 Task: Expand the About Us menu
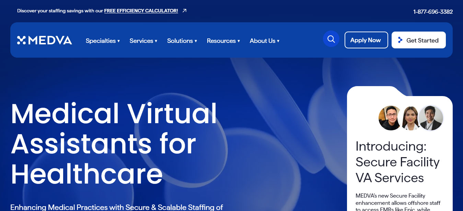[265, 41]
